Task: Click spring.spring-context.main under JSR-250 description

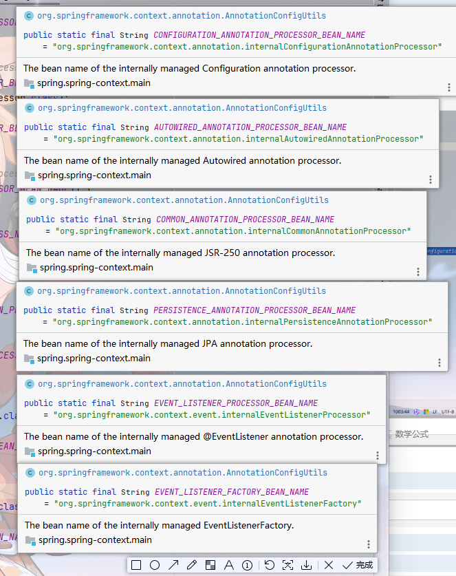Action: [x=96, y=268]
